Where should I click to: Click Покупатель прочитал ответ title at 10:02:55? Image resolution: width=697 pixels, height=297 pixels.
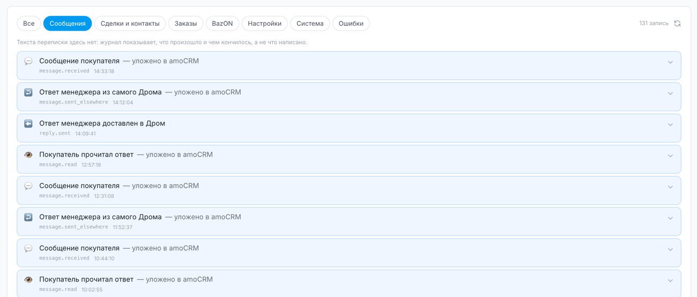(x=86, y=279)
